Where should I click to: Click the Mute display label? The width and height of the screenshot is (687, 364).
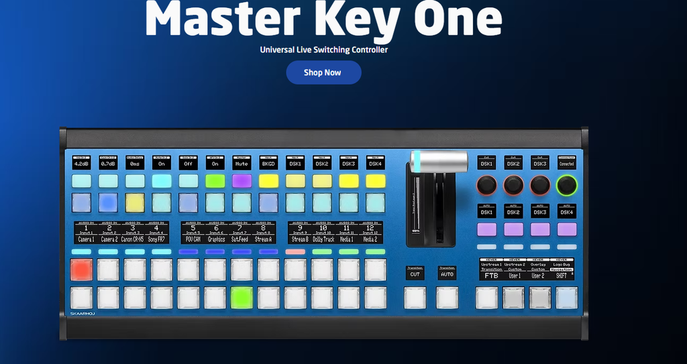(x=242, y=164)
